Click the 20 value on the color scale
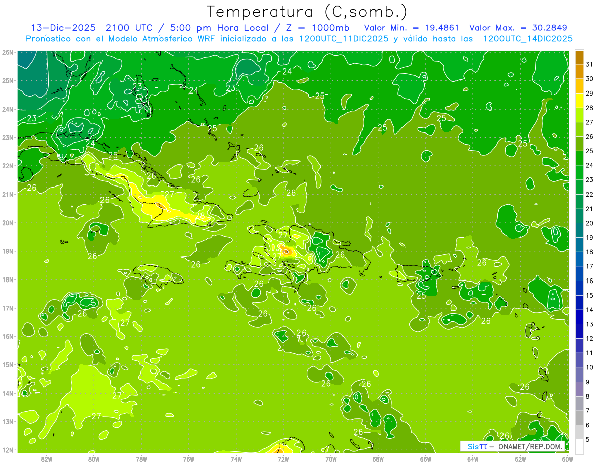603x466 pixels. [590, 223]
